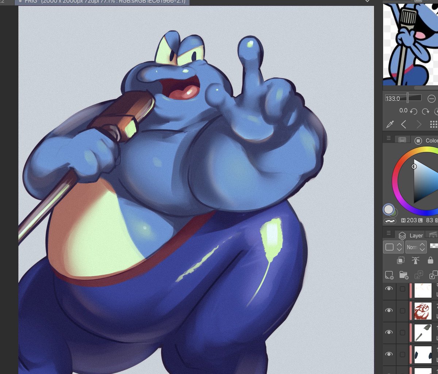Open the clapperboard tab next to Layer
Screen dimensions: 438x374
pos(433,235)
